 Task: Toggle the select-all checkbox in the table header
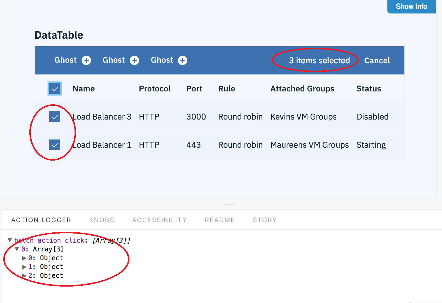pos(55,88)
